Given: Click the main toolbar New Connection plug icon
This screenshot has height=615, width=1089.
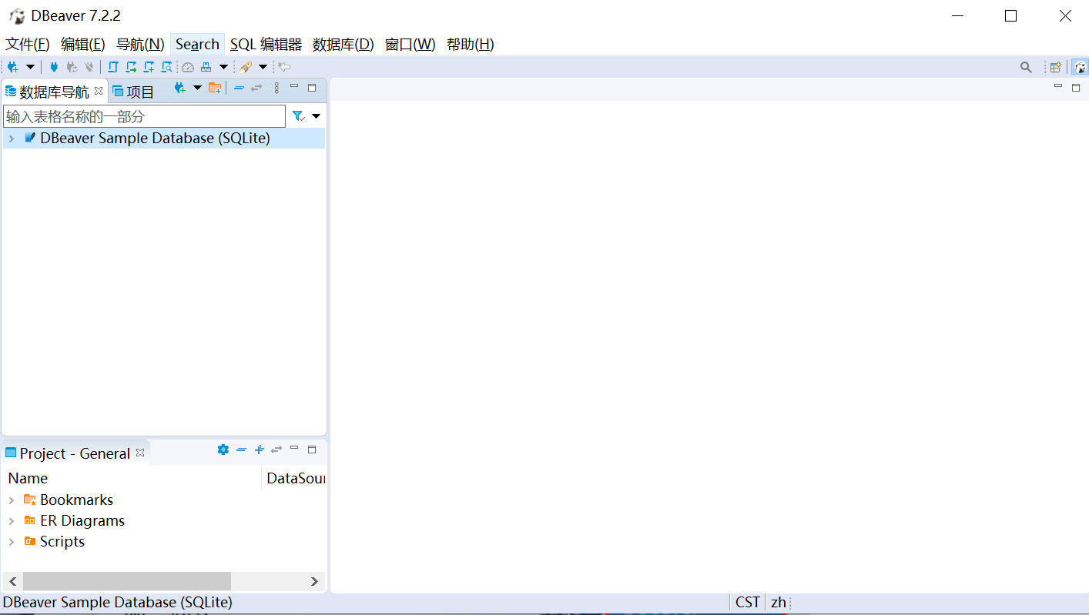Looking at the screenshot, I should pyautogui.click(x=12, y=67).
